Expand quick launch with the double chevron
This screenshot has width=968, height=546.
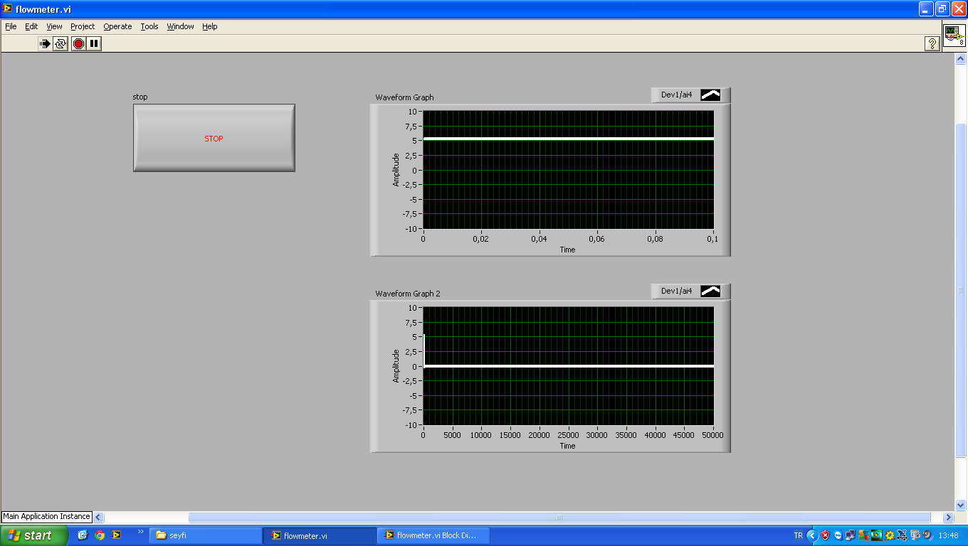click(140, 532)
